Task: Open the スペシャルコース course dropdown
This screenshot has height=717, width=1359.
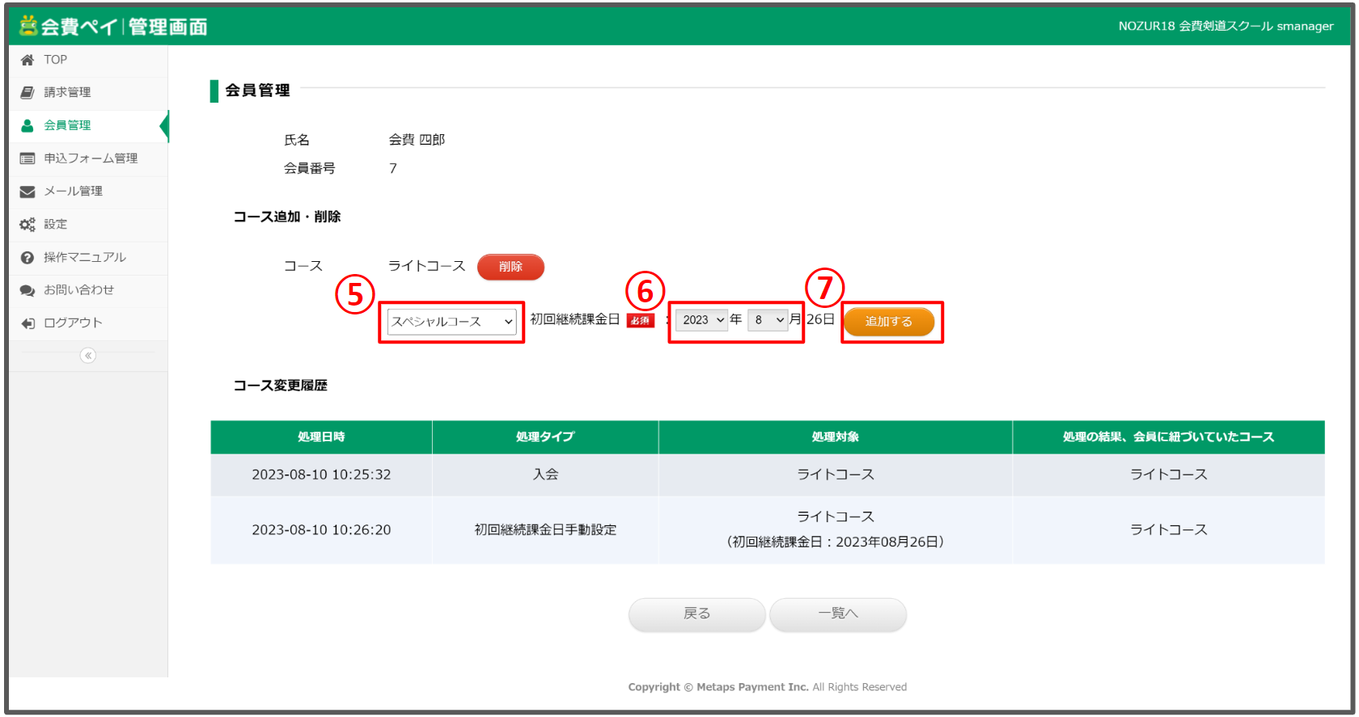Action: [x=451, y=322]
